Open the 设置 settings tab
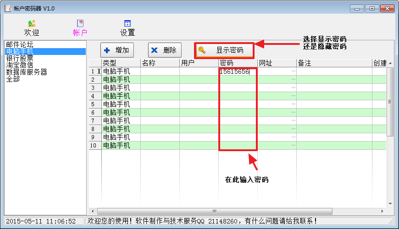 click(x=127, y=28)
